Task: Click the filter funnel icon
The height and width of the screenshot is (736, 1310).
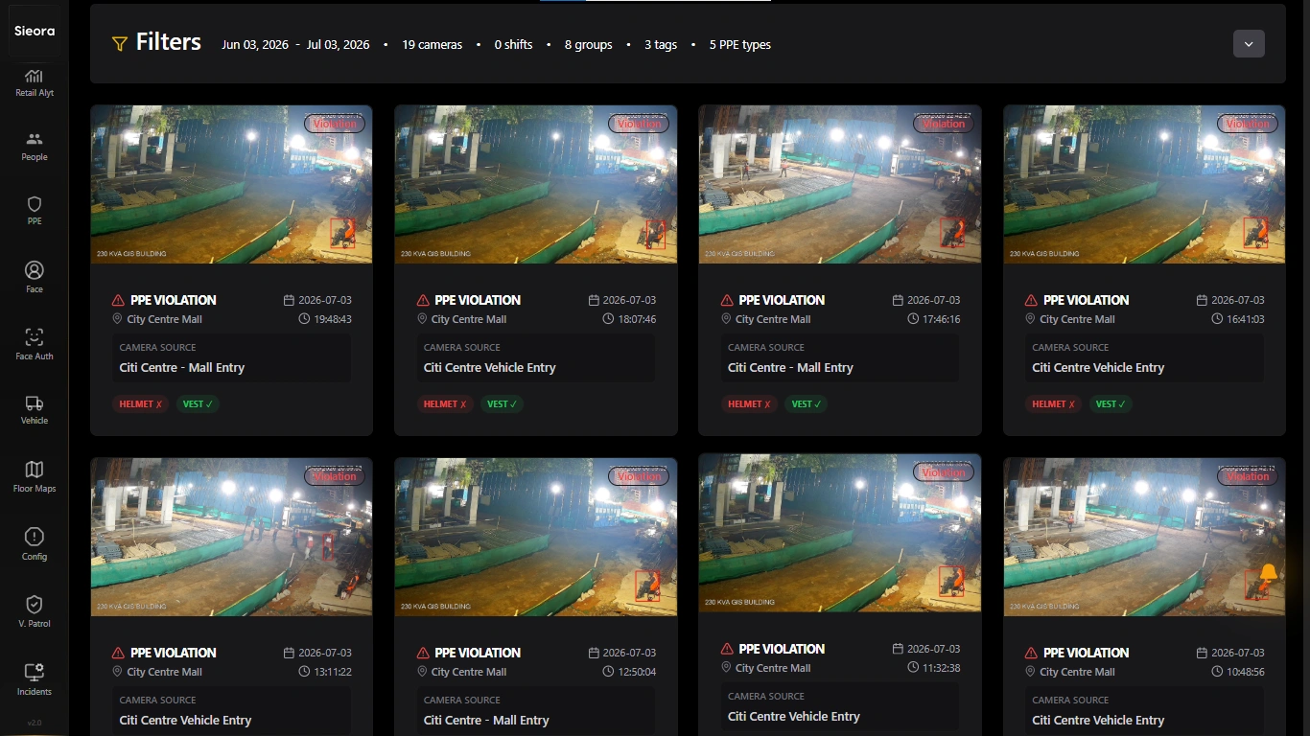Action: click(x=120, y=44)
